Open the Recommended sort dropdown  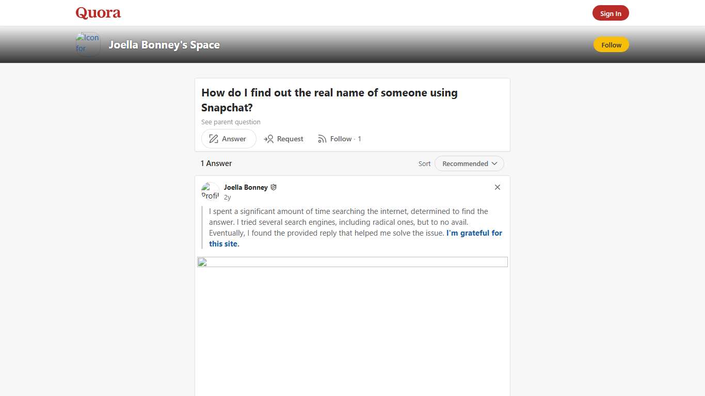469,163
